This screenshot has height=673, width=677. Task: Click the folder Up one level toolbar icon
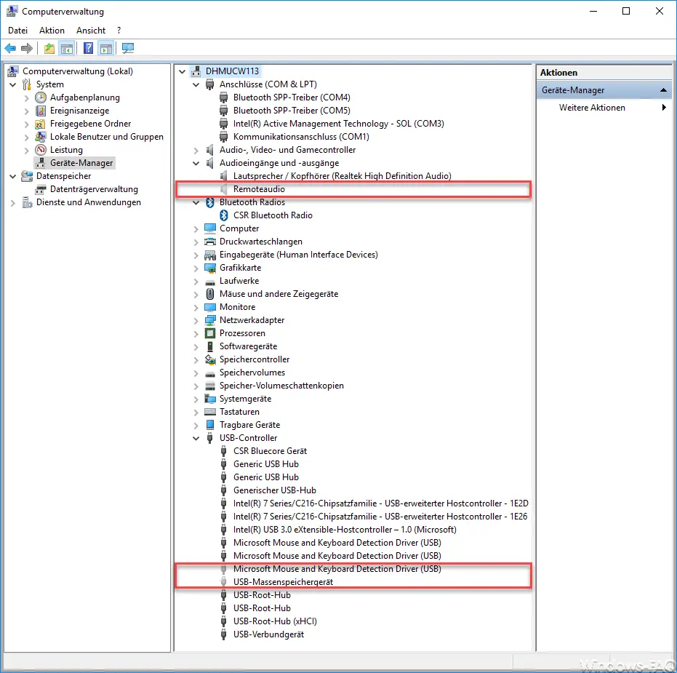[49, 48]
